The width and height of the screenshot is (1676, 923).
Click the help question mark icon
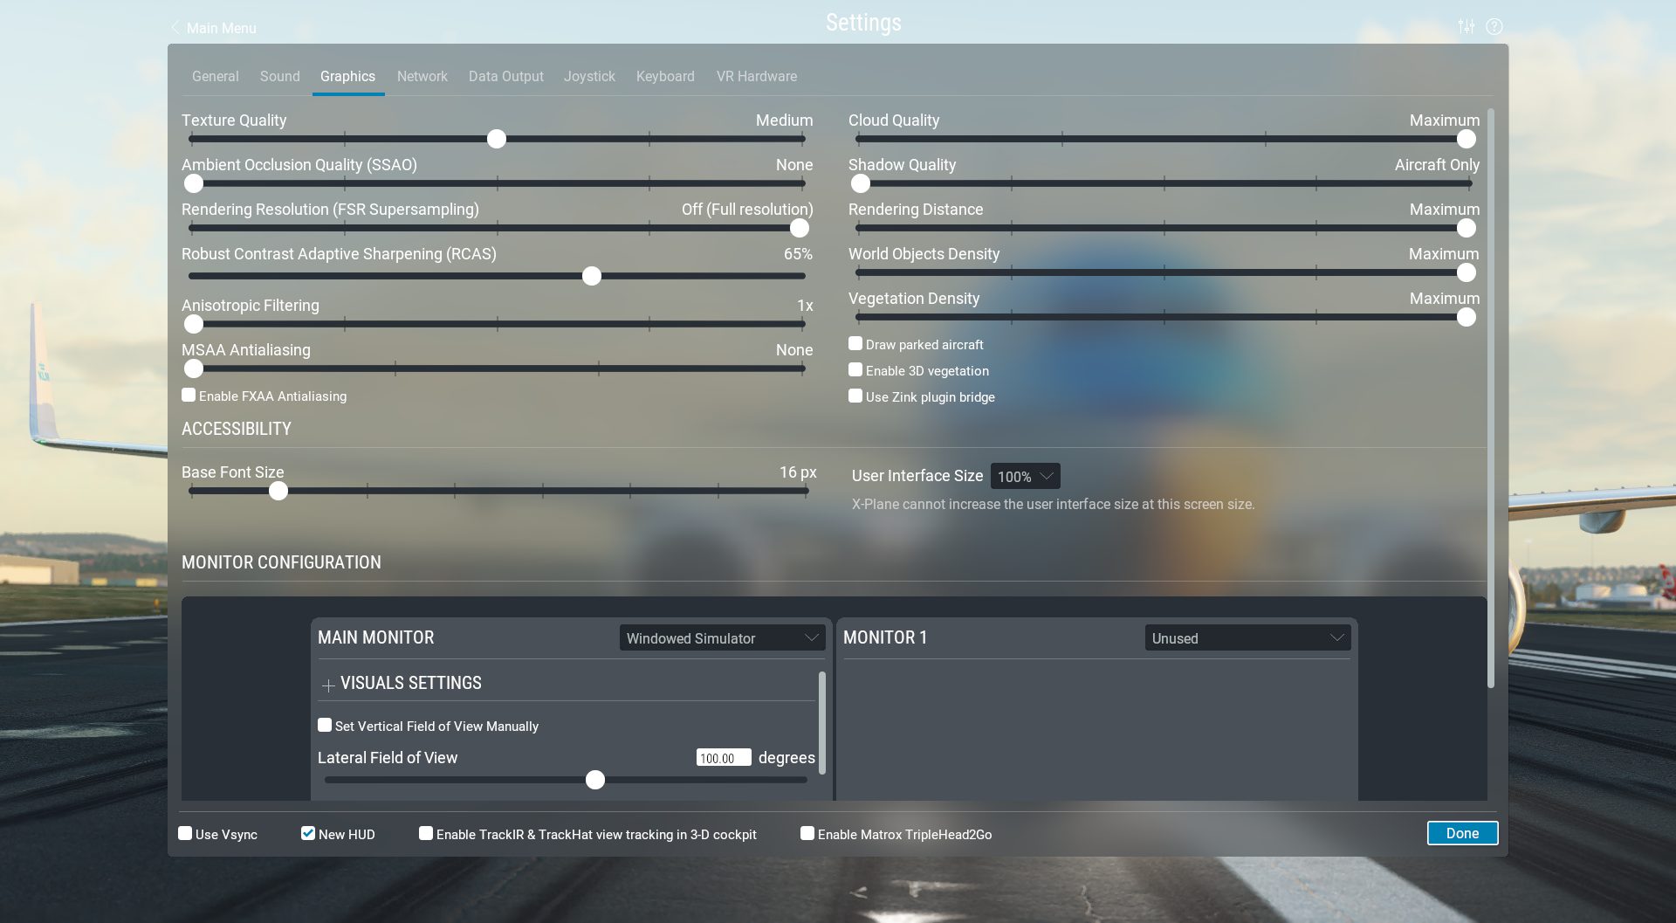(x=1494, y=26)
